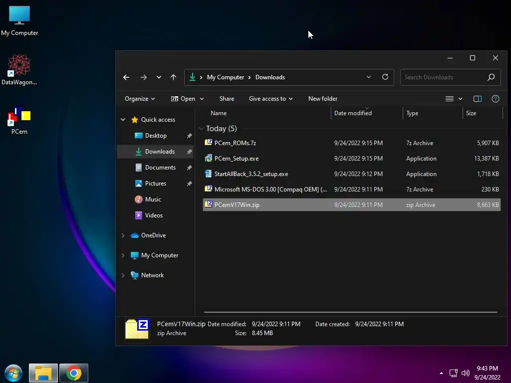The image size is (511, 383).
Task: Expand the Network tree node
Action: [x=123, y=275]
